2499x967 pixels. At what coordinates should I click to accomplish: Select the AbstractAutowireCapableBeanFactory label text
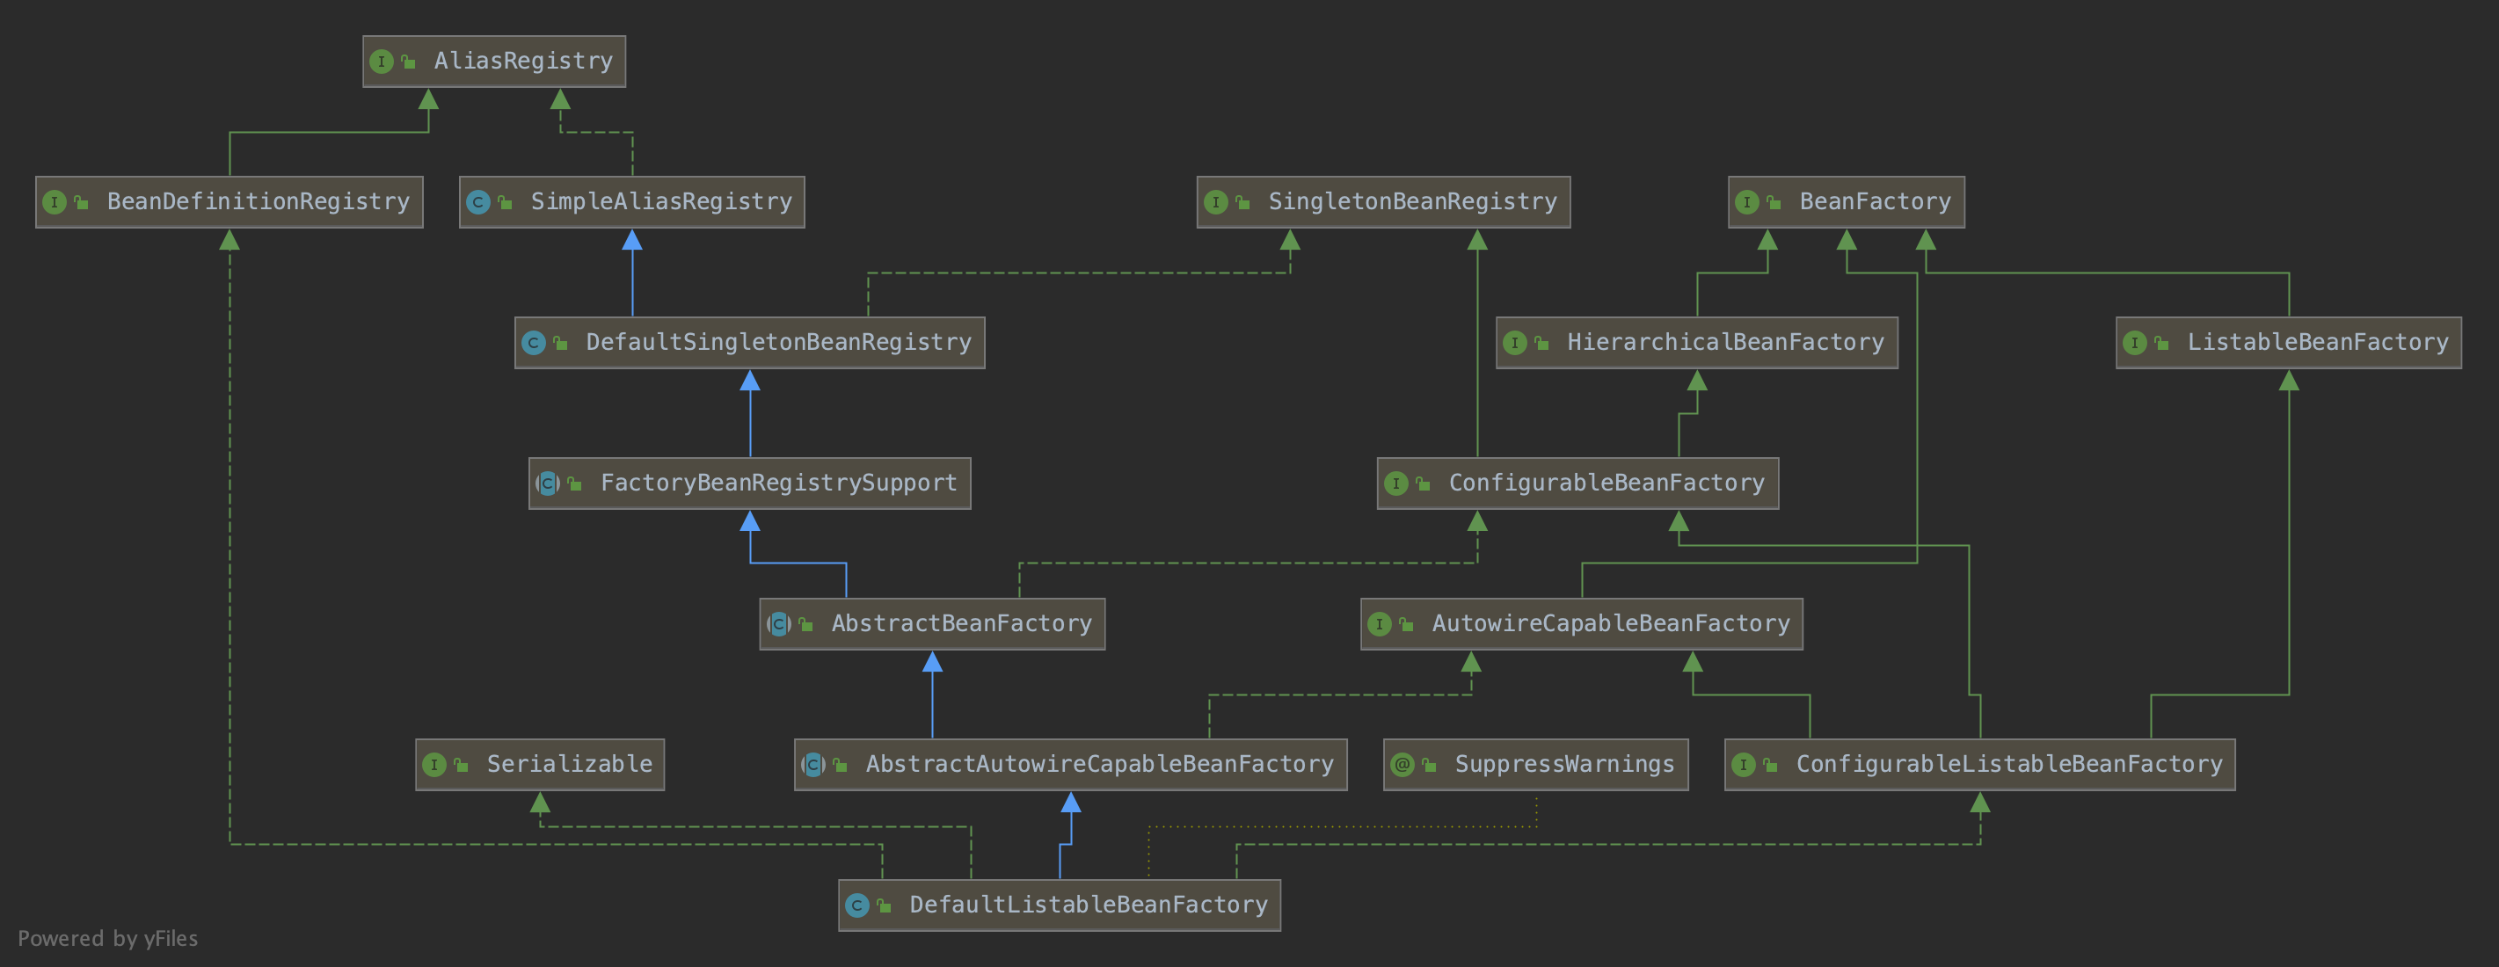tap(1099, 764)
